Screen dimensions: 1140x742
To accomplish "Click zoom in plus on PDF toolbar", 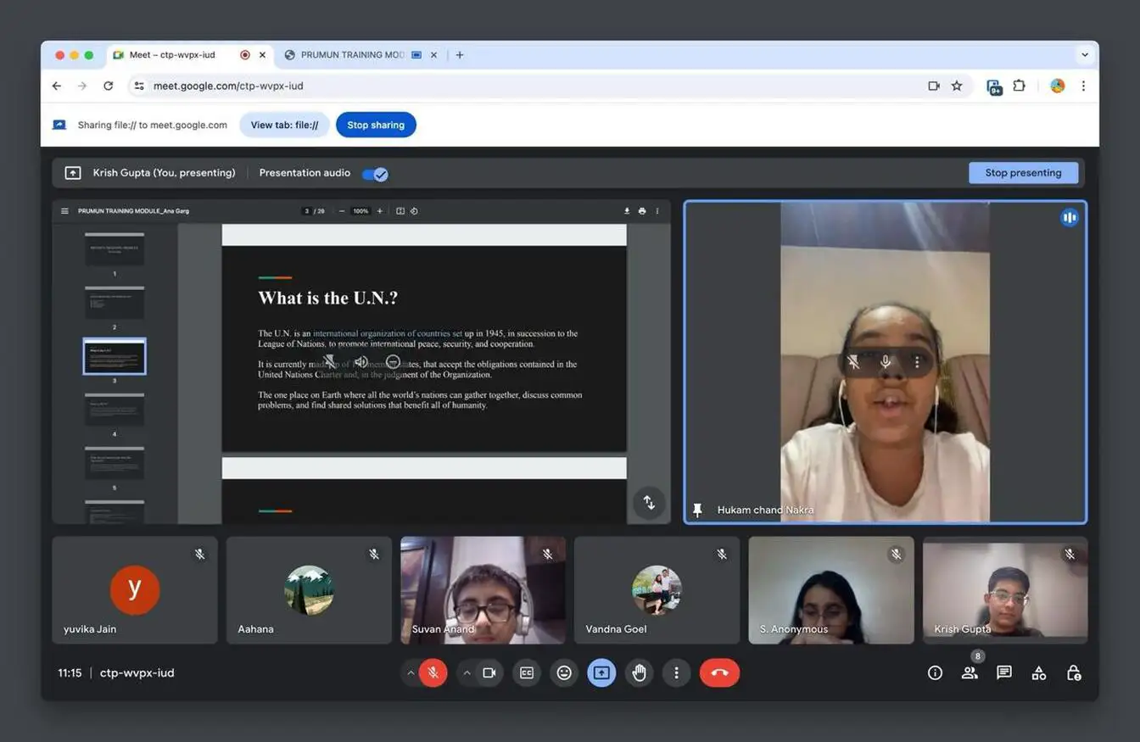I will point(380,211).
